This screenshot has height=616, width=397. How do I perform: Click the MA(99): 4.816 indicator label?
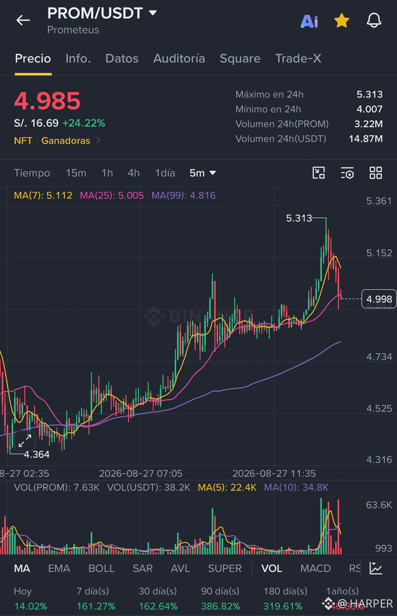[x=184, y=195]
